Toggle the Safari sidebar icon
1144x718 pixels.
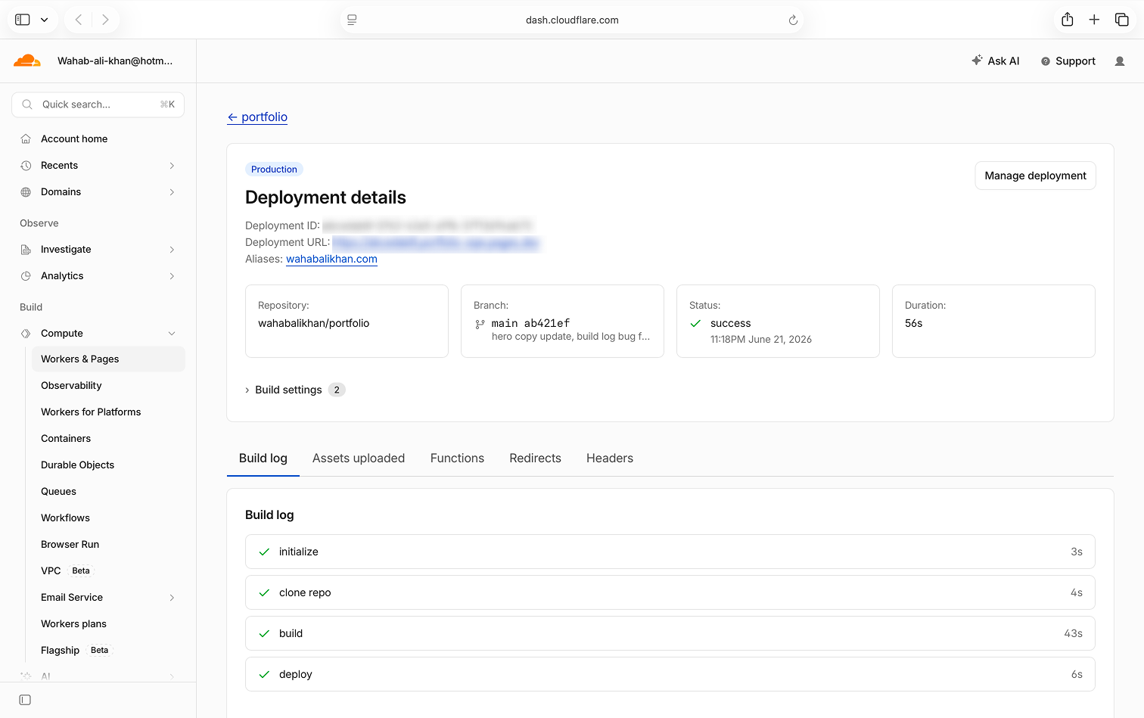tap(23, 20)
